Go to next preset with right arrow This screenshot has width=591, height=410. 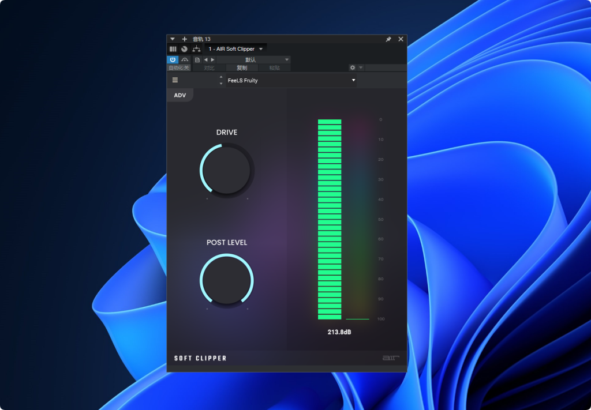[x=212, y=60]
